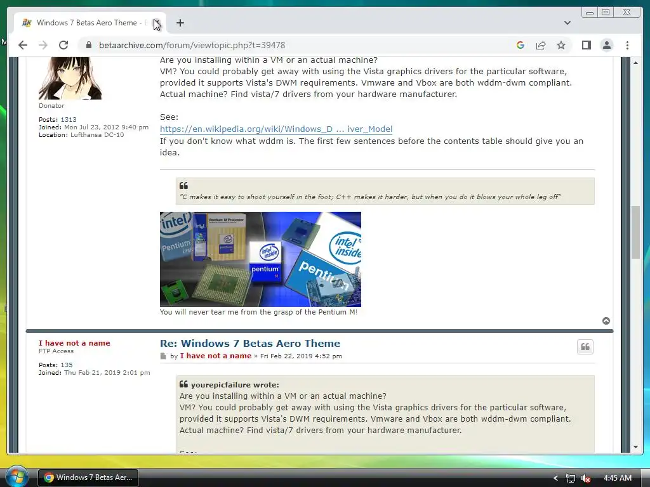650x487 pixels.
Task: Click the Location: Lufthansa DC-10 text
Action: (x=81, y=135)
